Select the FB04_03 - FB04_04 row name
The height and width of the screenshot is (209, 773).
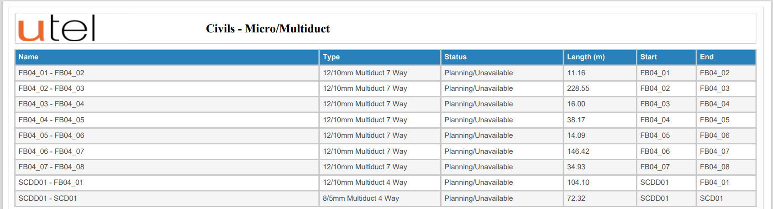(x=51, y=104)
